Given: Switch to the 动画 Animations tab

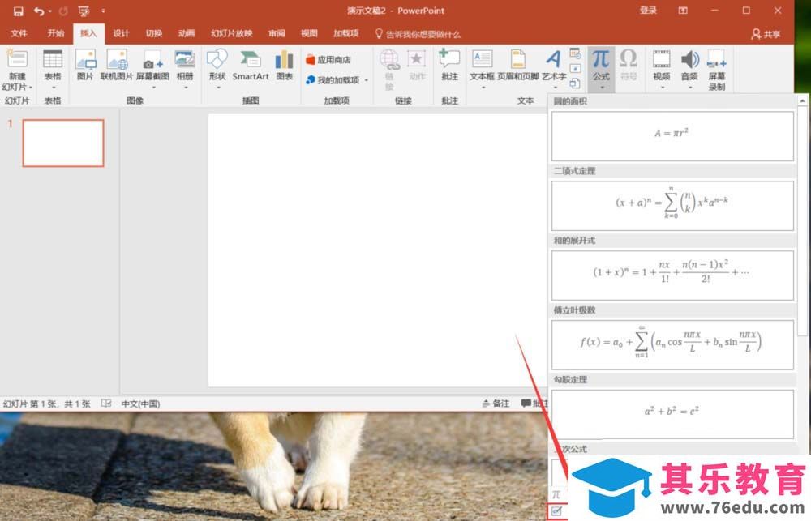Looking at the screenshot, I should click(187, 33).
